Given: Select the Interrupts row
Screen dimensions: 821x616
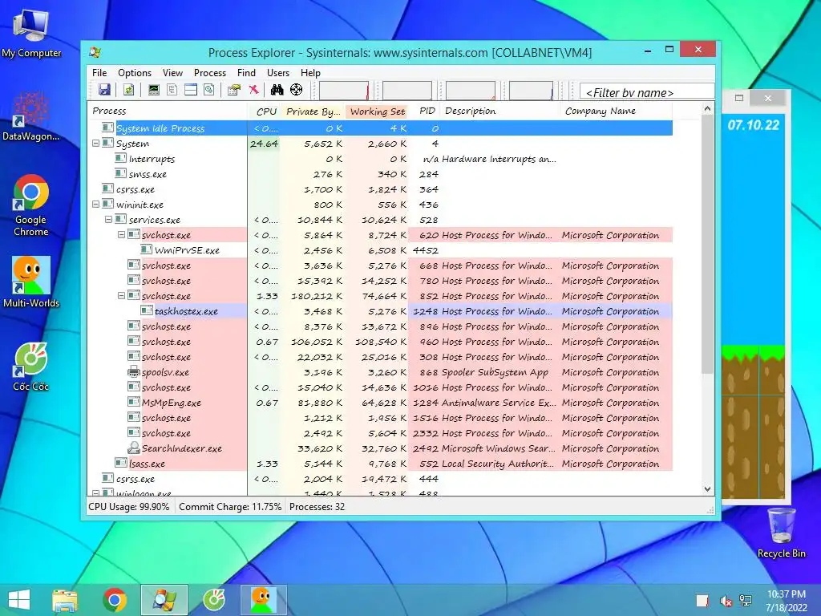Looking at the screenshot, I should pyautogui.click(x=380, y=159).
